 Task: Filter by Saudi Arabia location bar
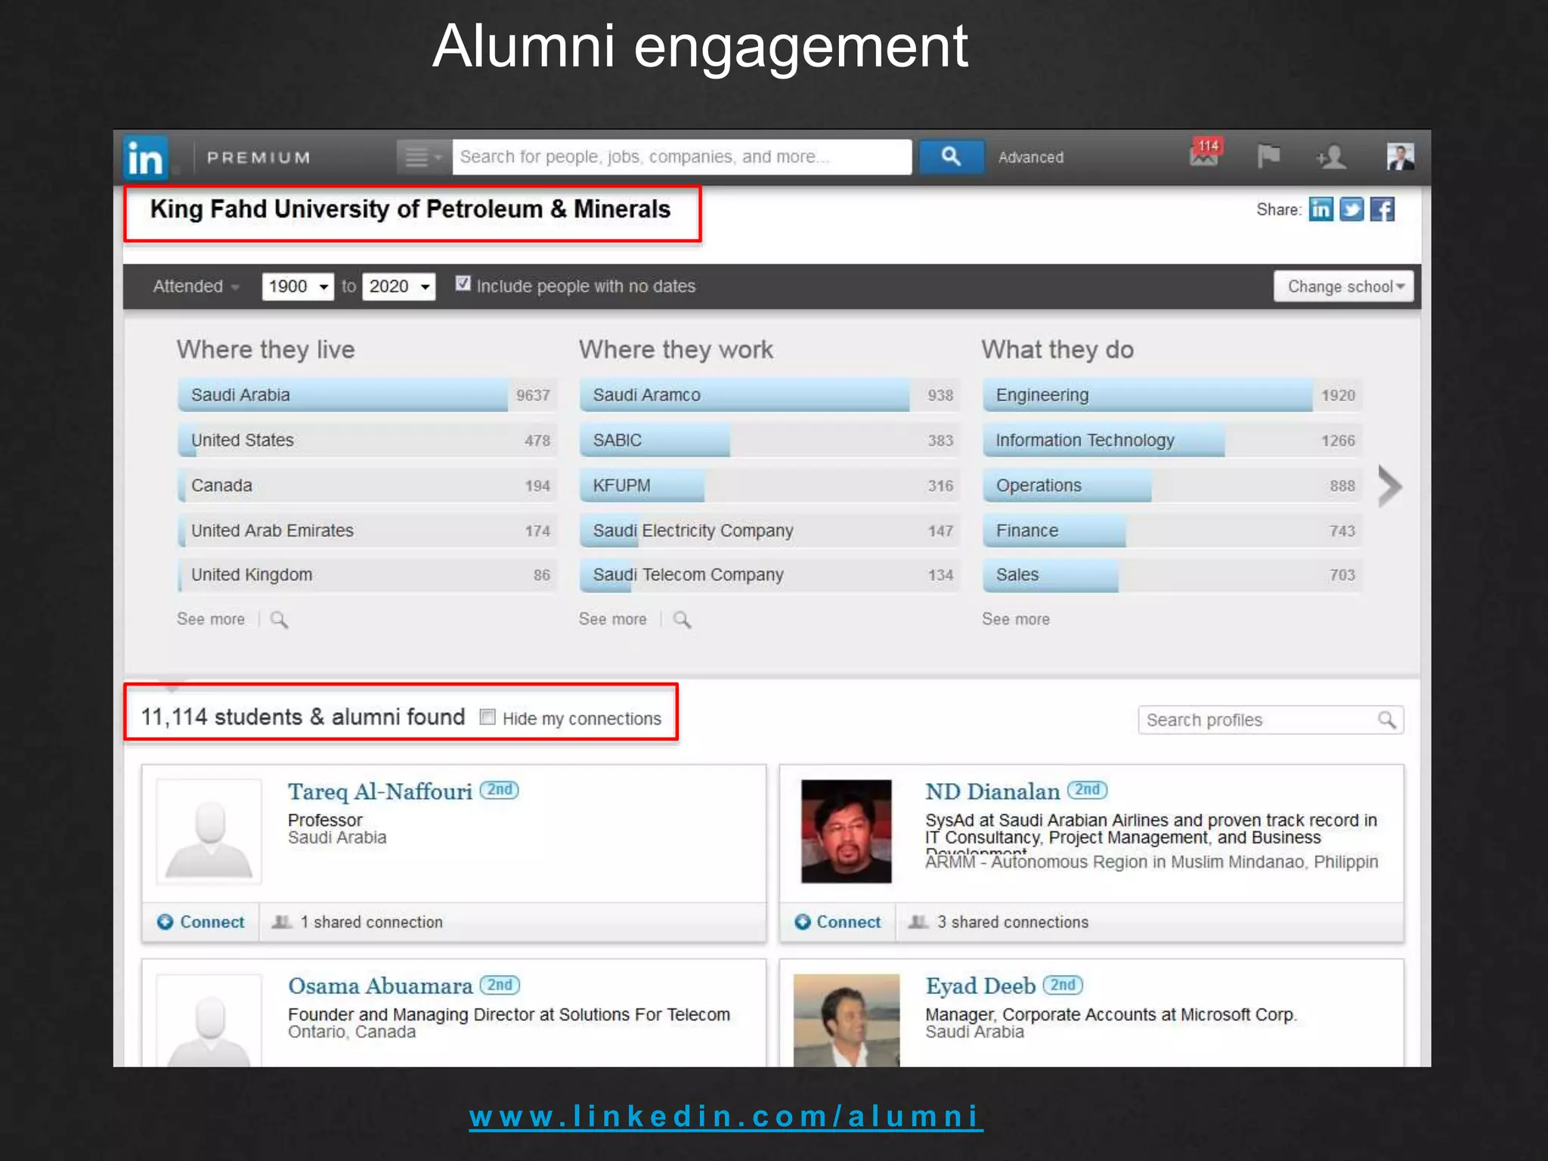coord(367,395)
